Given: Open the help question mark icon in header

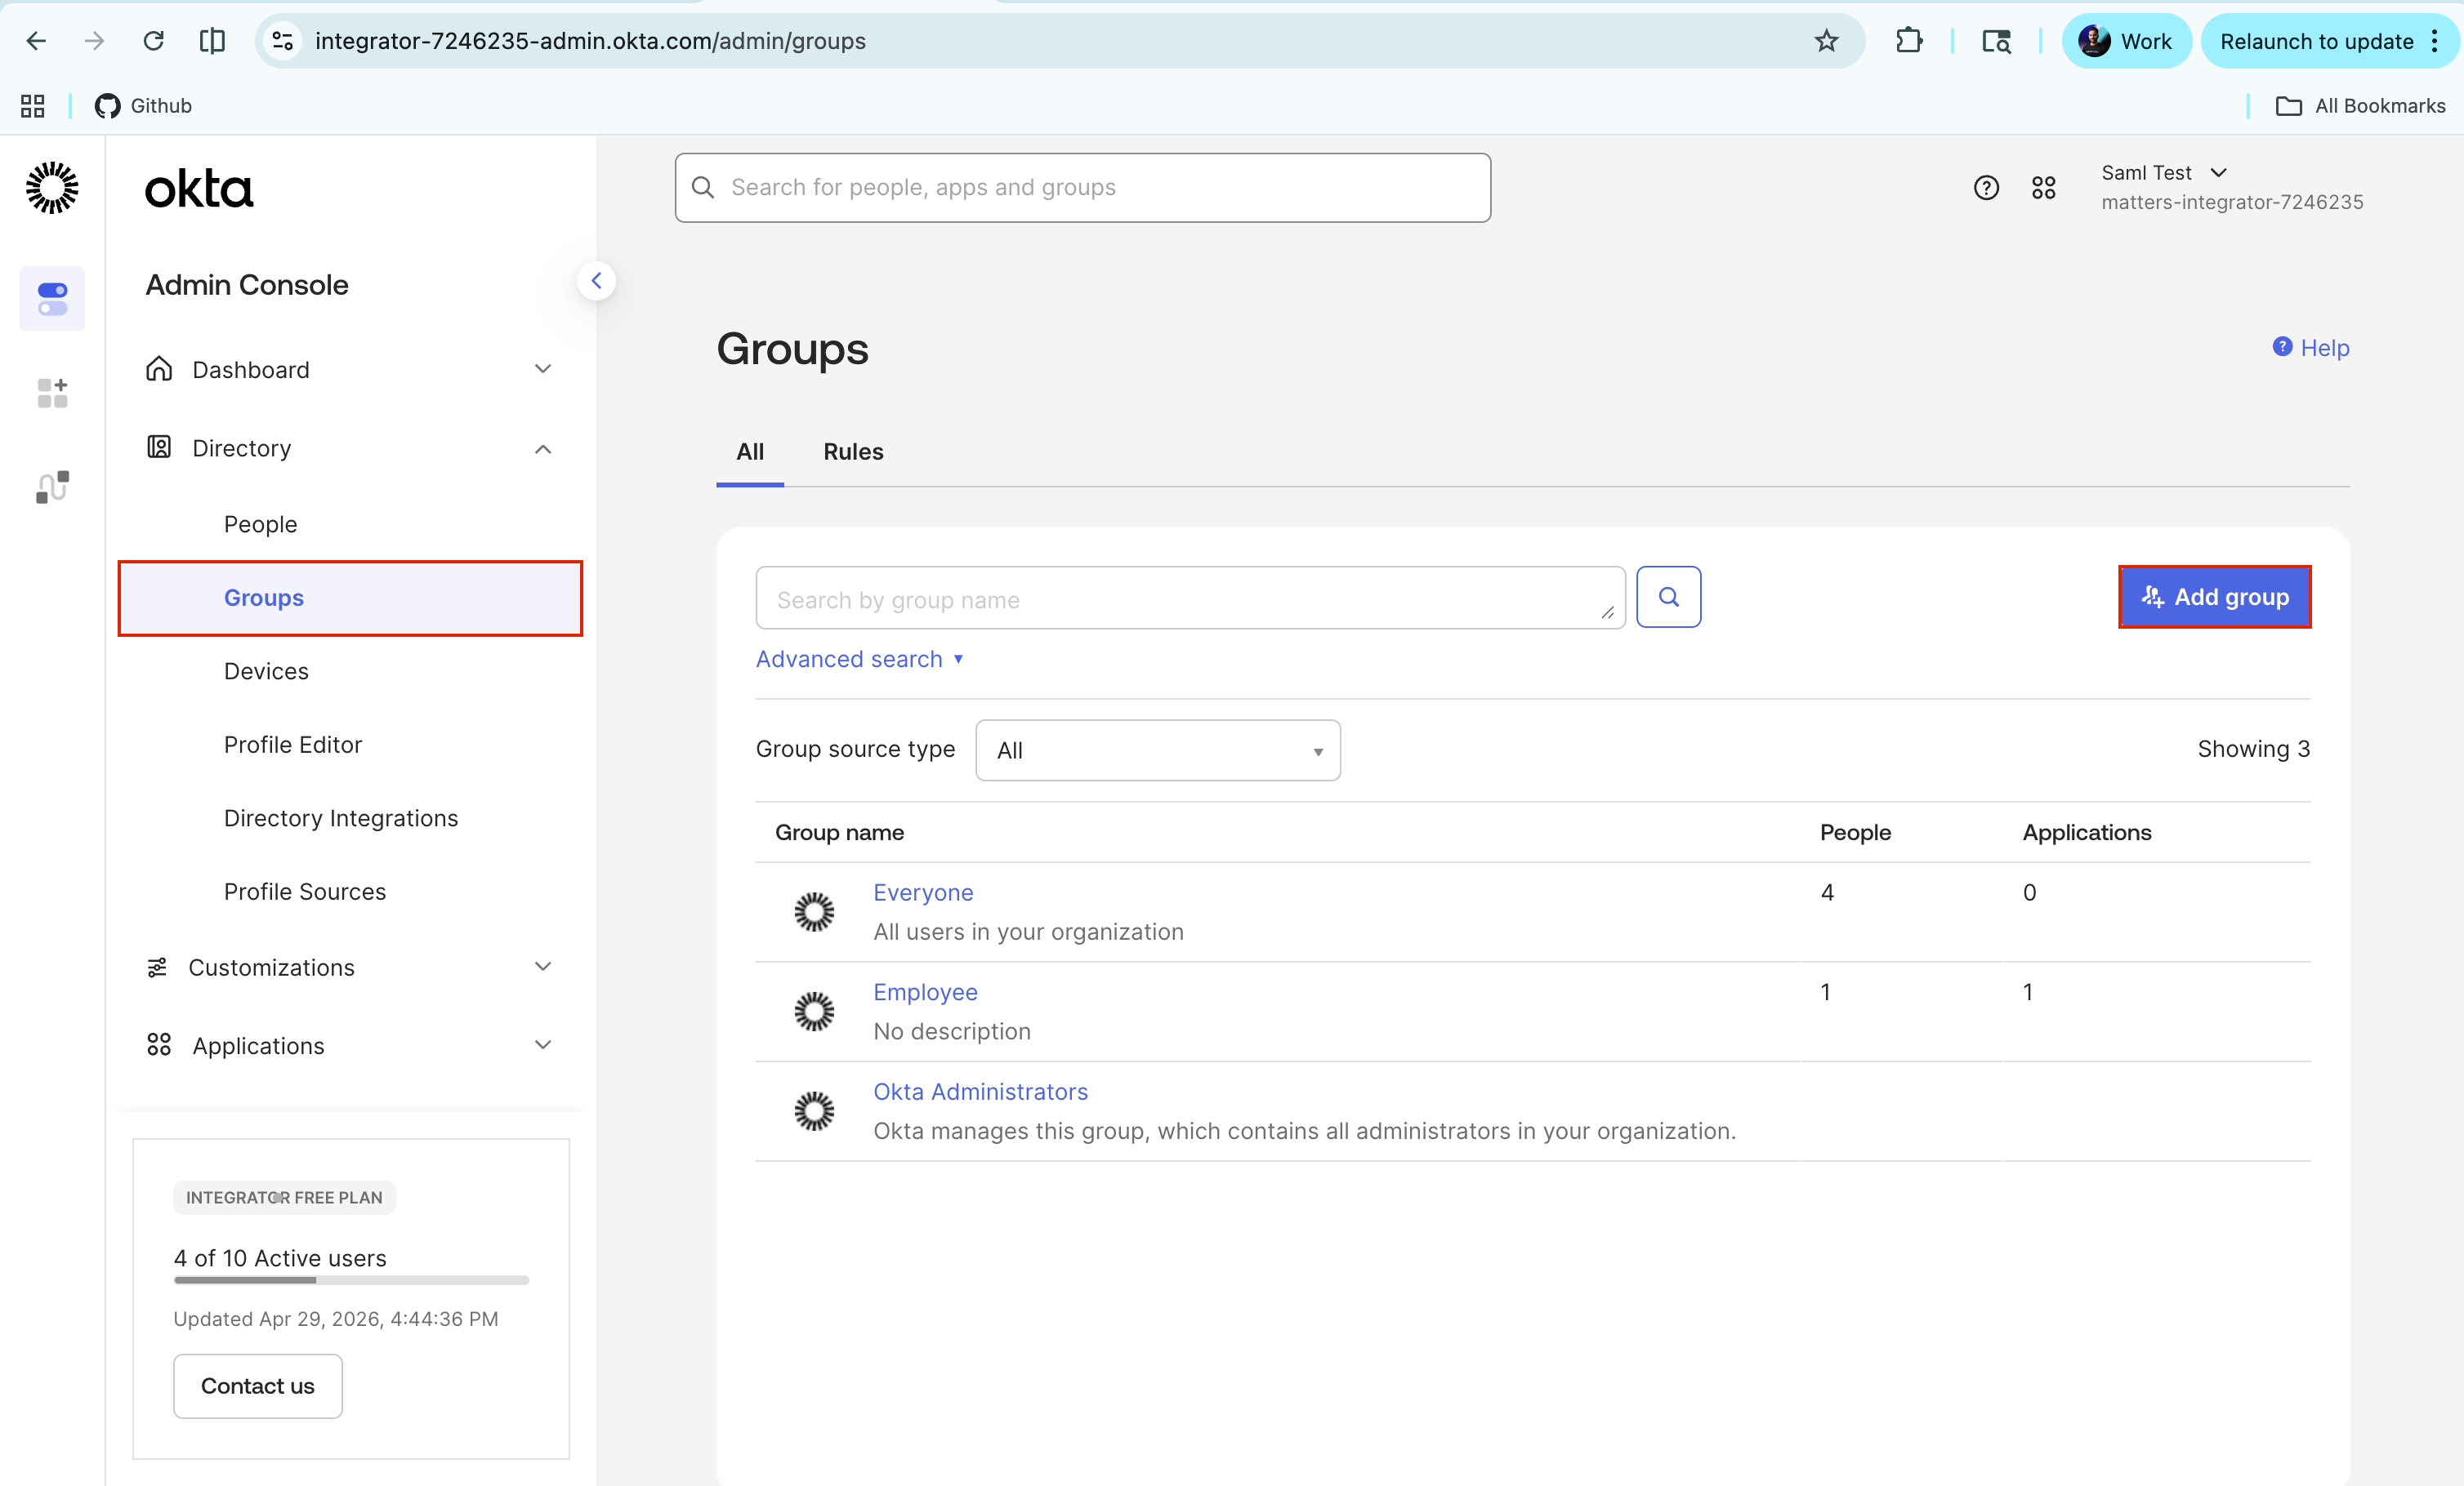Looking at the screenshot, I should [x=1986, y=188].
